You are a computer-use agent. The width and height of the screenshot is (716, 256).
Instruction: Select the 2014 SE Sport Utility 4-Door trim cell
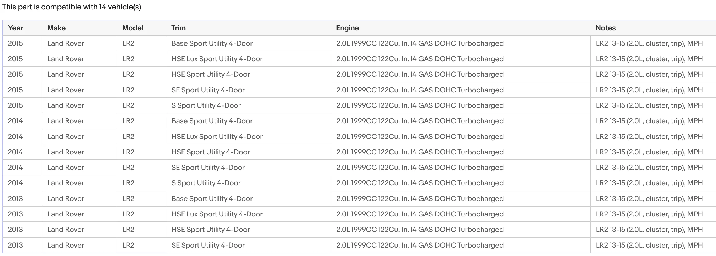pyautogui.click(x=248, y=168)
